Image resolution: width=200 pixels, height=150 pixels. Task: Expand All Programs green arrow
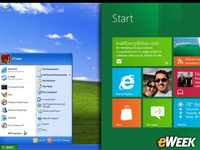[26, 133]
